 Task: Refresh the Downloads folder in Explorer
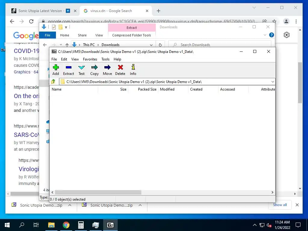[160, 45]
